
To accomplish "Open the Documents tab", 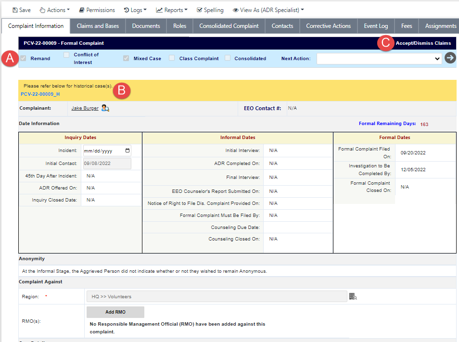I will coord(146,26).
